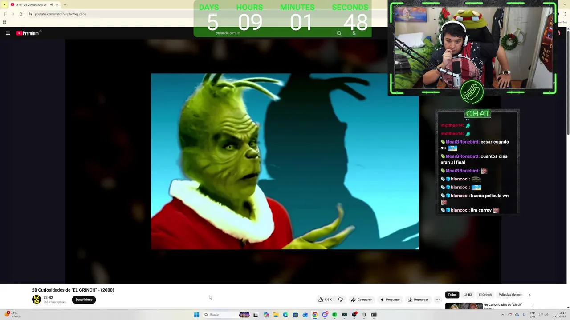
Task: Select the 28 Curiosidades browser tab
Action: [x=35, y=4]
